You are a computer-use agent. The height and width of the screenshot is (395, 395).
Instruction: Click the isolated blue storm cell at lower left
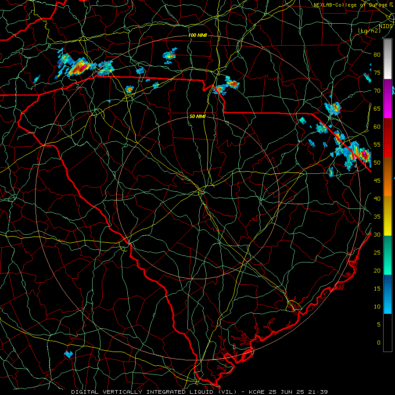click(68, 354)
